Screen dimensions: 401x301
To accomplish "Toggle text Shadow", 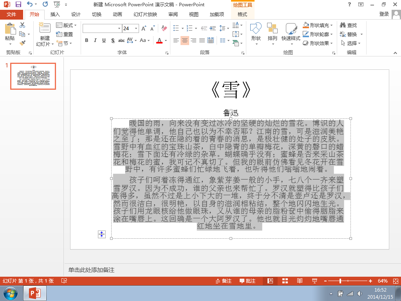I will coord(113,40).
